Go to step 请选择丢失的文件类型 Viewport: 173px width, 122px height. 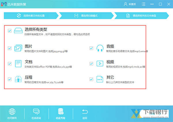142,16
